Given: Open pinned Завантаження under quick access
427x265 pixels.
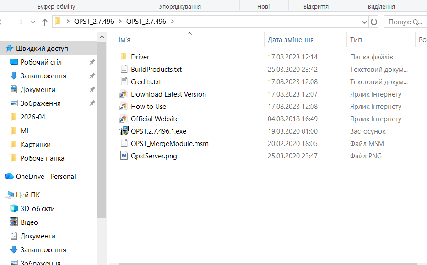Looking at the screenshot, I should (x=43, y=76).
